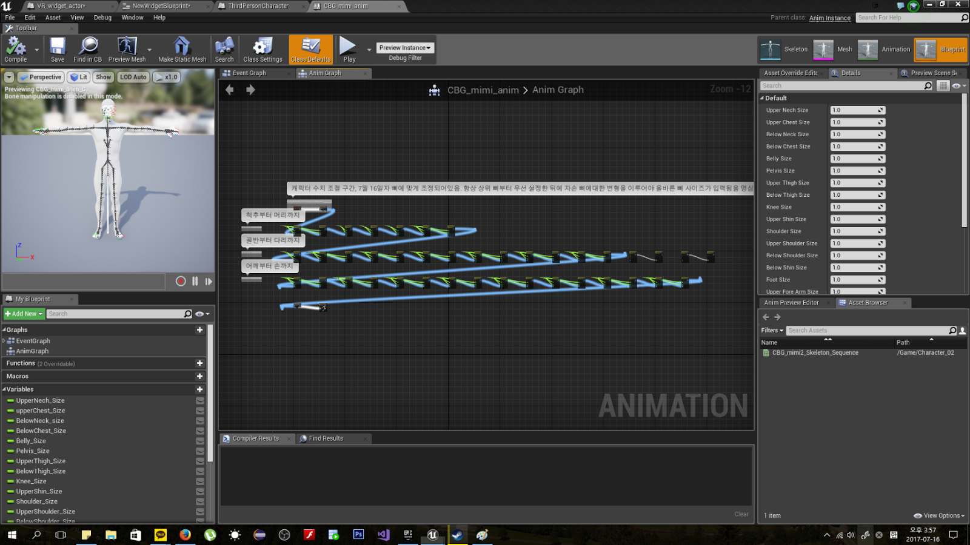
Task: Collapse the Default details category
Action: [762, 98]
